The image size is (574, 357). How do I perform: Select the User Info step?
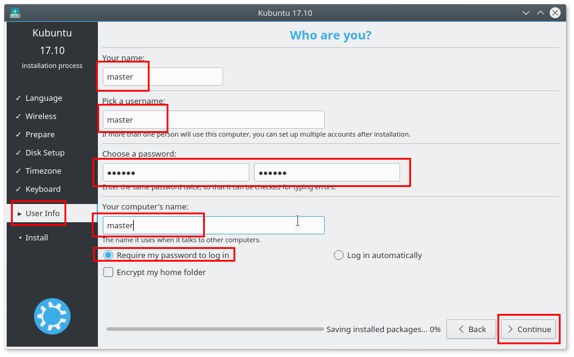pos(40,212)
